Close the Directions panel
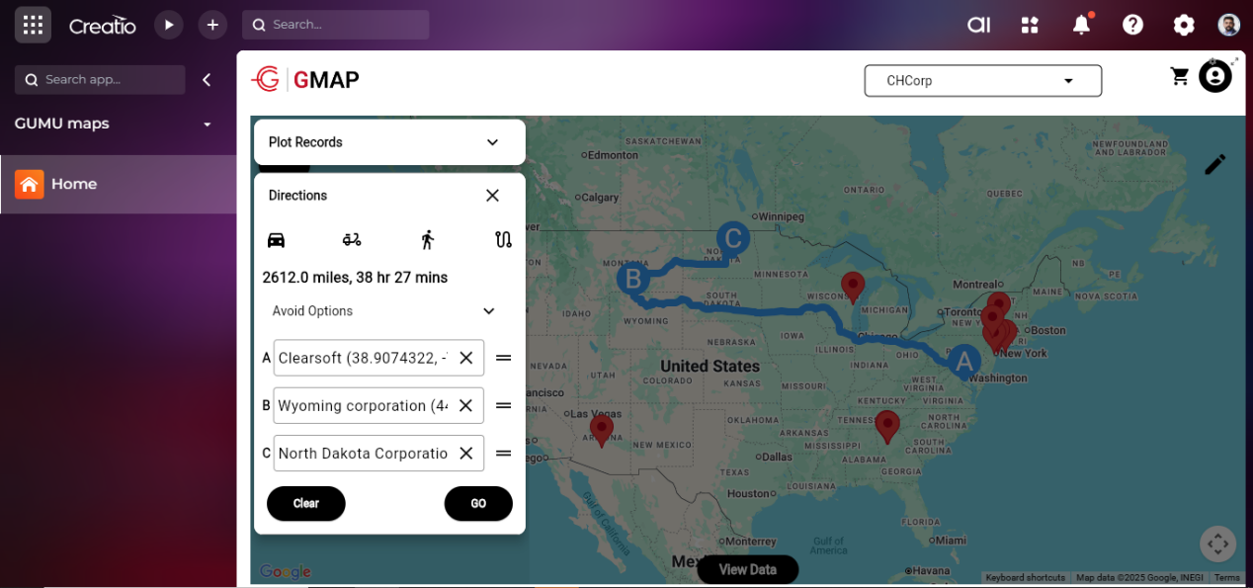 point(492,196)
